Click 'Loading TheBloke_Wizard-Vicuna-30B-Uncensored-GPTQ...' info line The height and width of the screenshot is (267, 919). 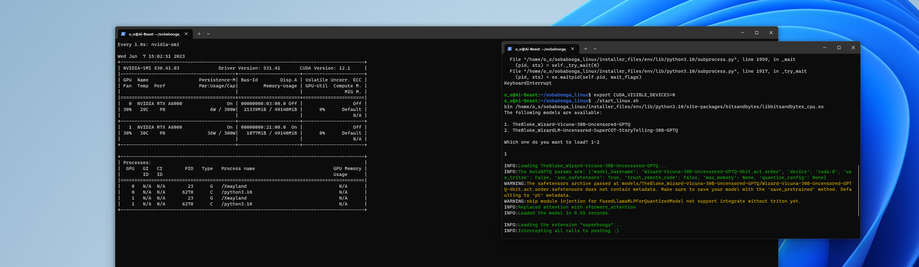(585, 166)
